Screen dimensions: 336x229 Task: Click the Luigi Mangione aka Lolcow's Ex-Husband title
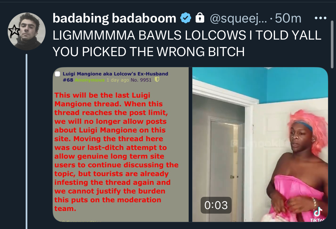[x=115, y=74]
